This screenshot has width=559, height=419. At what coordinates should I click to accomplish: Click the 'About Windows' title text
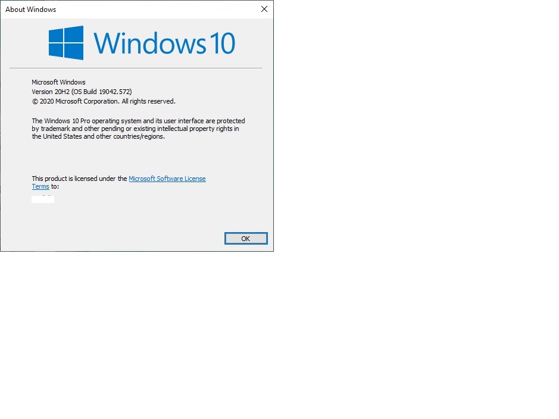pos(31,10)
